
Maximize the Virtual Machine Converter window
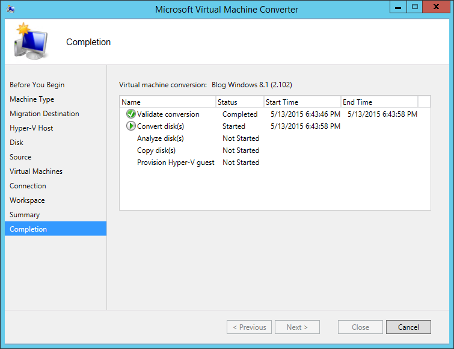415,7
